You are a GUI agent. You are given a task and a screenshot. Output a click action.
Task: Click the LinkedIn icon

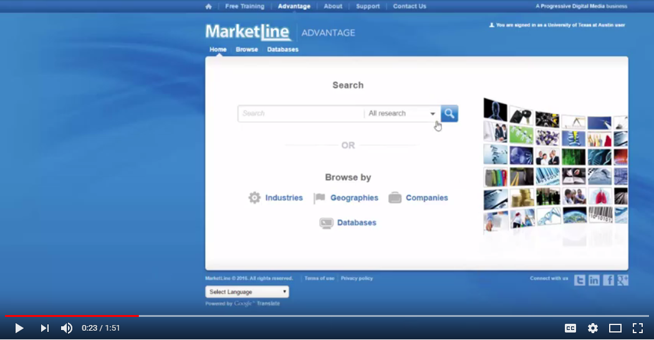pos(594,280)
